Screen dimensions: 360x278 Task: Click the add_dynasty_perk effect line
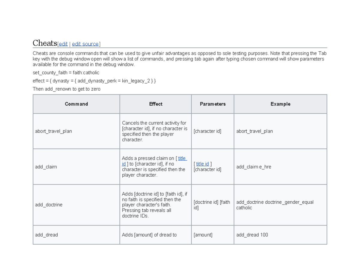tap(94, 81)
